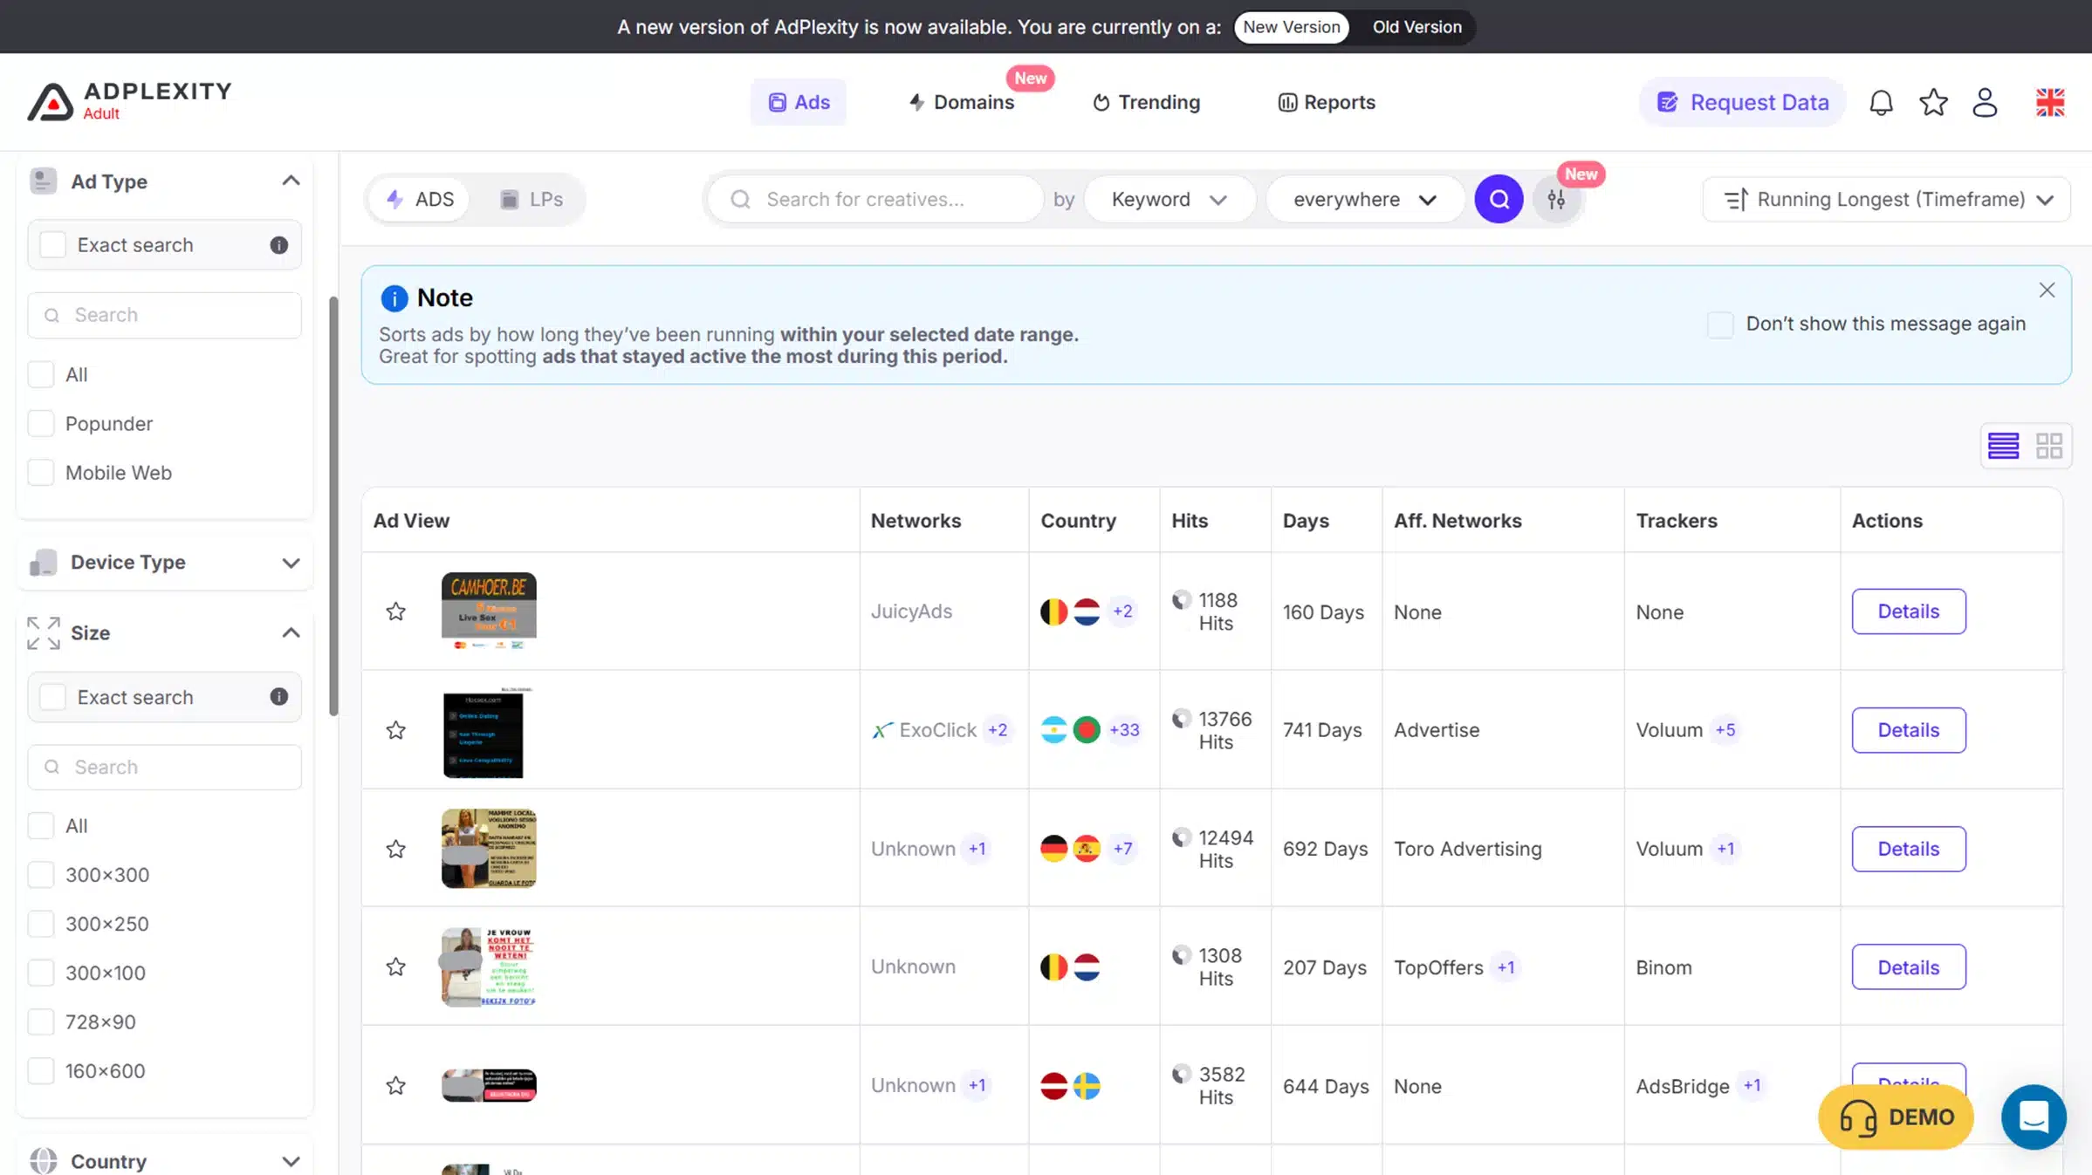Check the 300×300 size option
The height and width of the screenshot is (1175, 2092).
point(41,875)
